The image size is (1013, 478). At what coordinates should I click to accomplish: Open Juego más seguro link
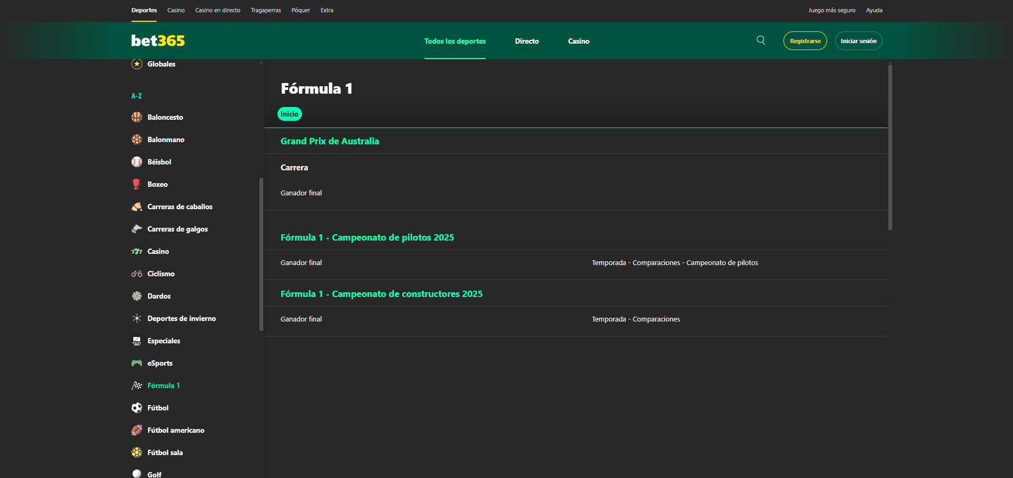coord(832,10)
